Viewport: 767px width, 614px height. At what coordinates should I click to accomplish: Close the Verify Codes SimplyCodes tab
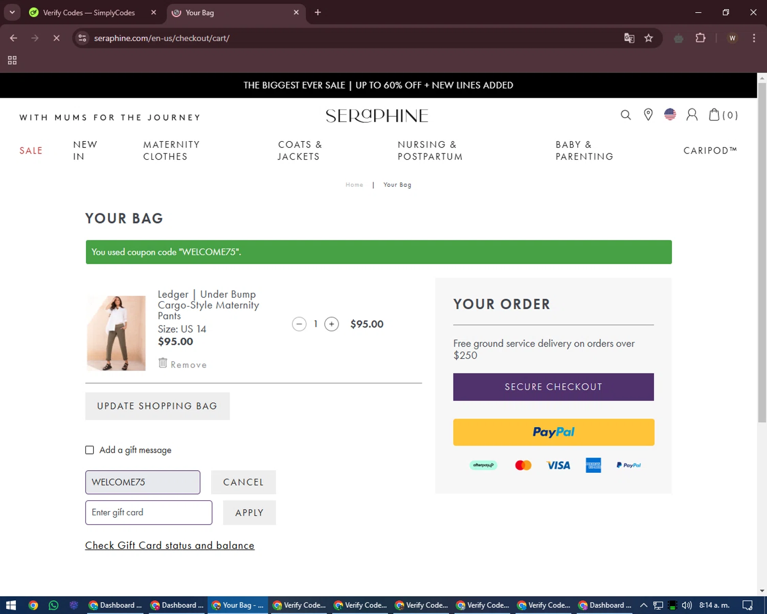(153, 12)
